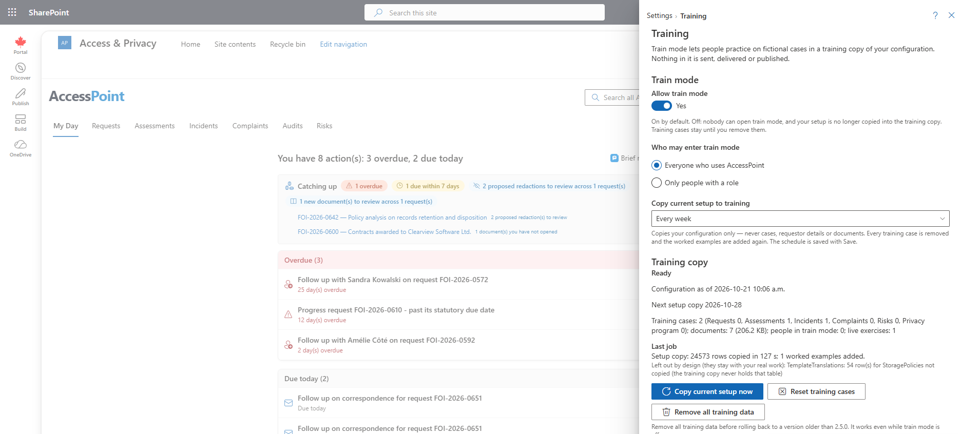Click the follow-up icon for Sandra Kowalski
This screenshot has width=961, height=434.
click(x=289, y=284)
